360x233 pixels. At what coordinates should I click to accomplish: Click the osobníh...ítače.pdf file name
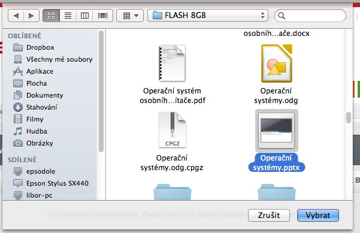[173, 101]
